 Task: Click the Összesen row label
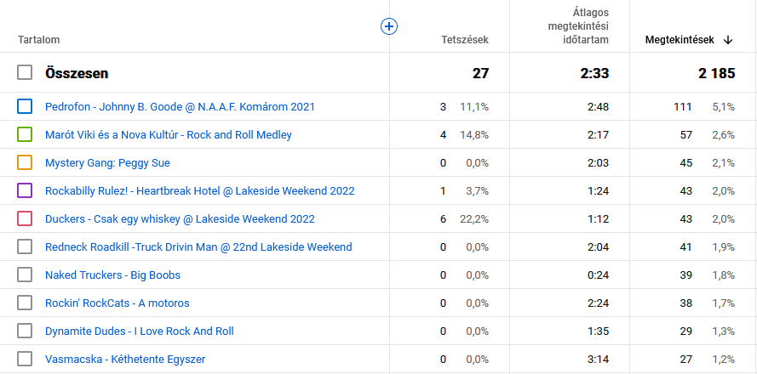[x=77, y=73]
